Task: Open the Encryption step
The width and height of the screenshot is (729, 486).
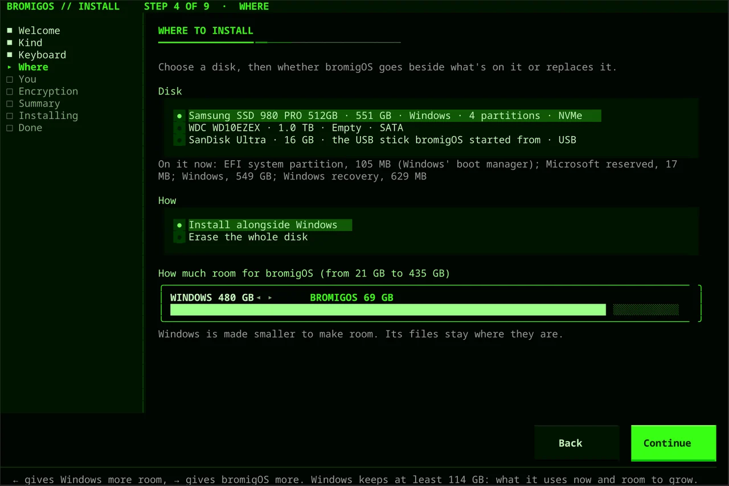Action: tap(42, 91)
